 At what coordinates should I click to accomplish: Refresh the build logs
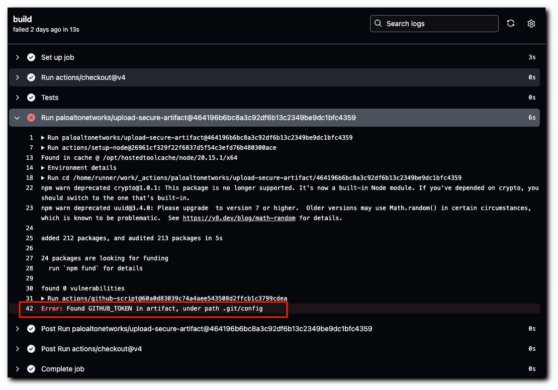(511, 23)
